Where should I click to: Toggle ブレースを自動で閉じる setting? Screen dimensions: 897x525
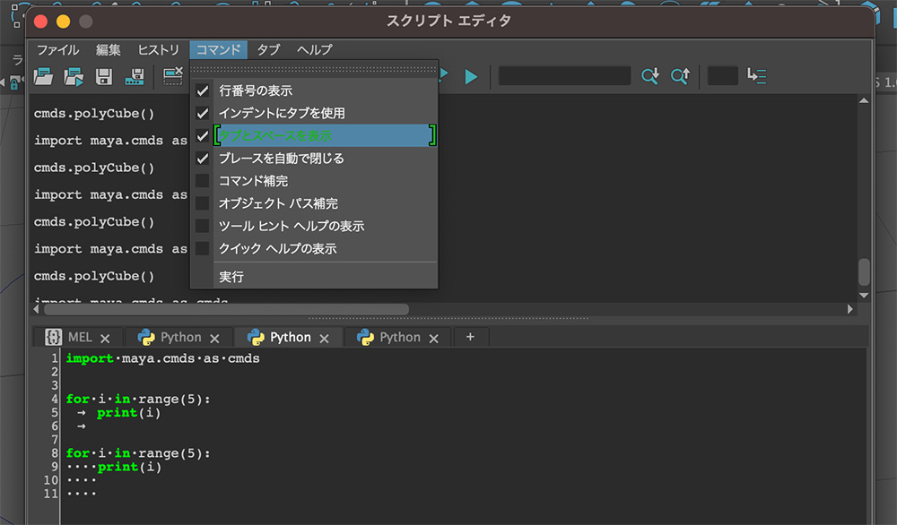(x=272, y=158)
